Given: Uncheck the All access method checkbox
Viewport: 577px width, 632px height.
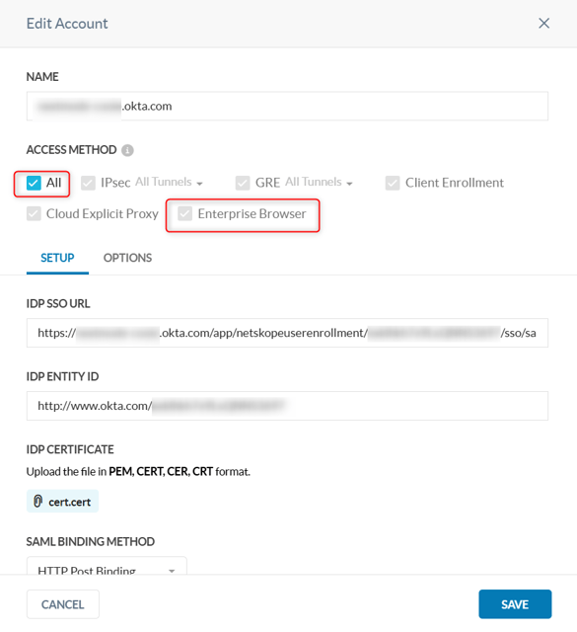Looking at the screenshot, I should [x=34, y=183].
